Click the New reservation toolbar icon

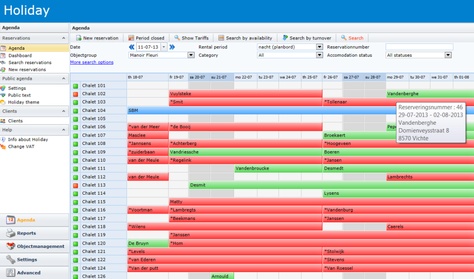(79, 38)
